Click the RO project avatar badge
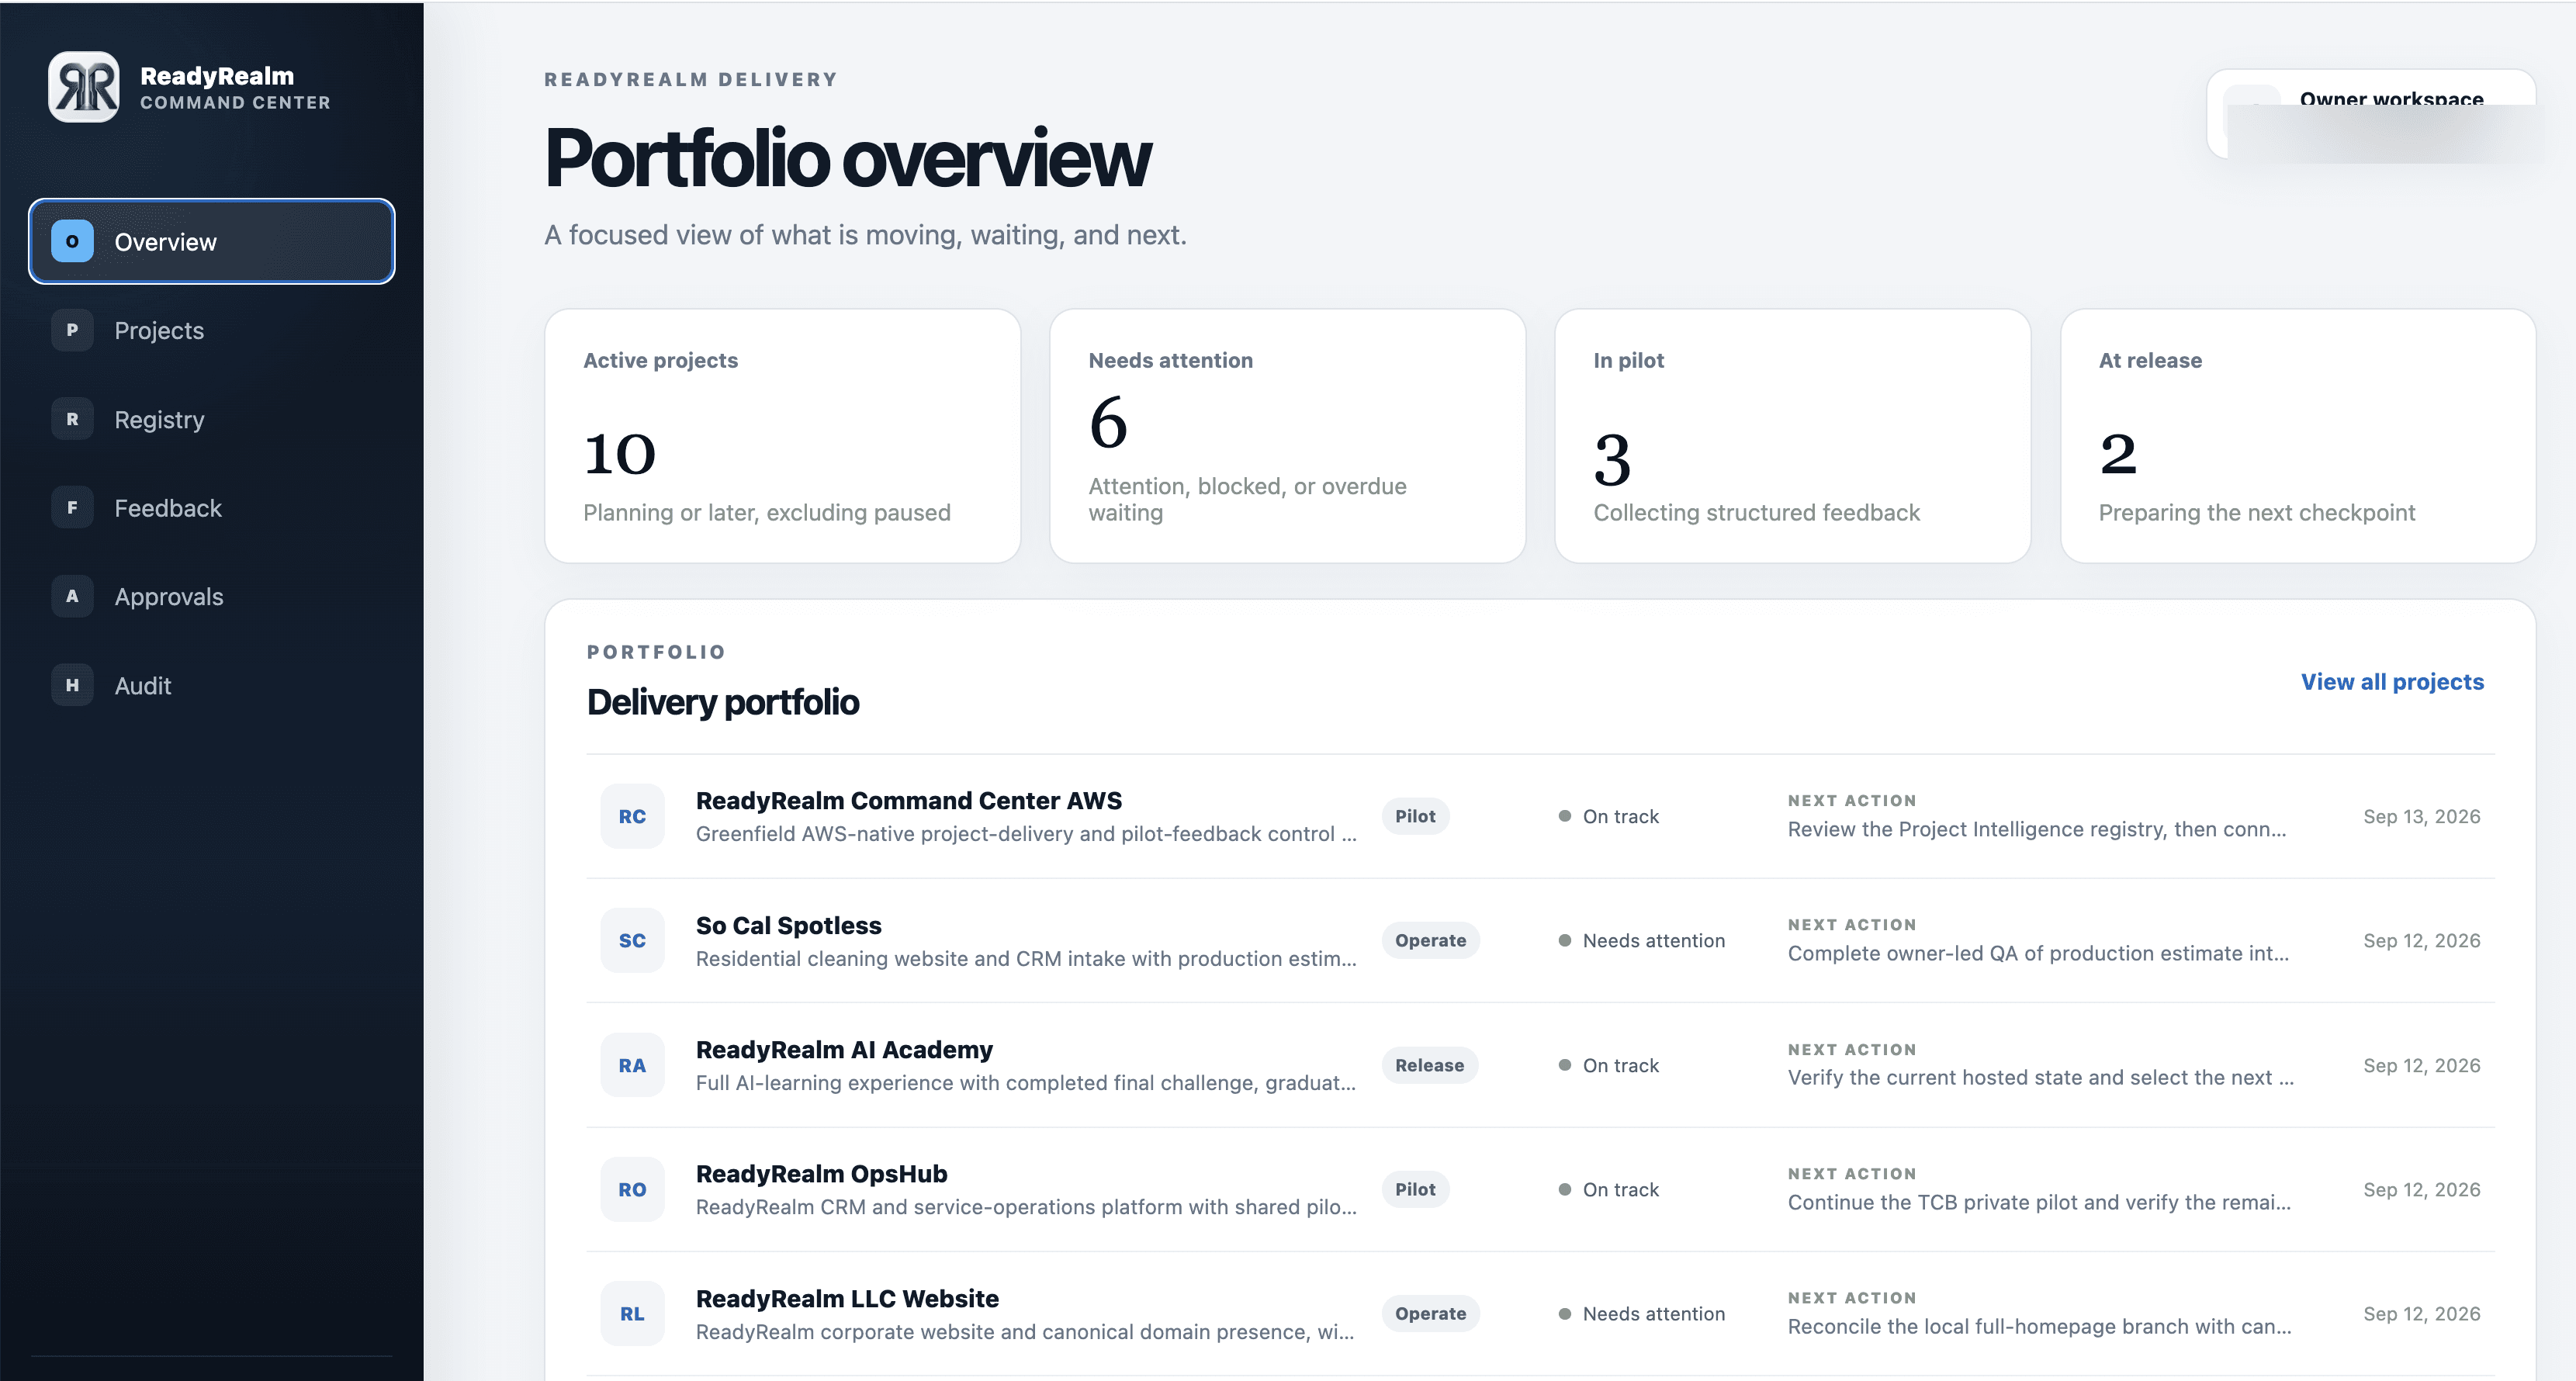Screen dimensions: 2576x1381 point(632,1189)
